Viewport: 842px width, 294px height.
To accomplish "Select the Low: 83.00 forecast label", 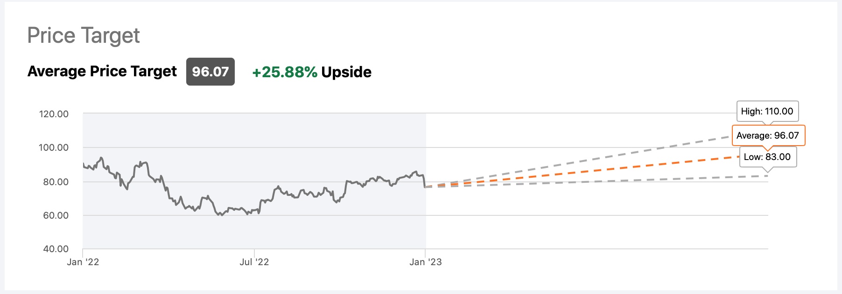I will point(767,157).
